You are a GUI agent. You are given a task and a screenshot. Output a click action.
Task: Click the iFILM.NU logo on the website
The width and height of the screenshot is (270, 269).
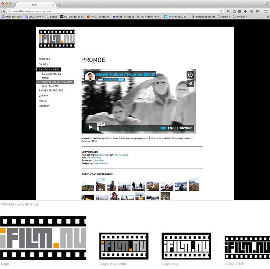click(x=57, y=39)
